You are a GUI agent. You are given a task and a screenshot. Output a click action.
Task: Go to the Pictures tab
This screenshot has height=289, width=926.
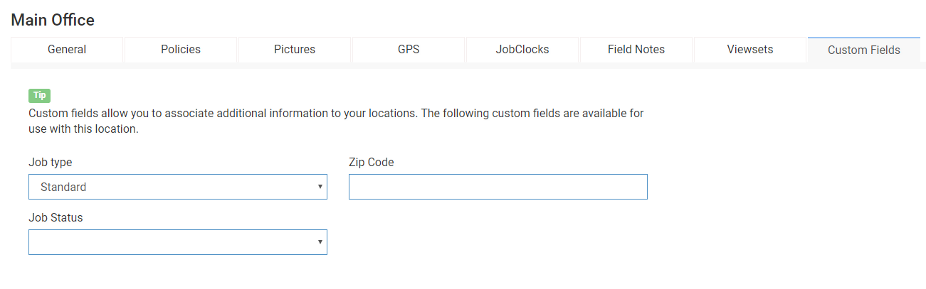coord(295,50)
